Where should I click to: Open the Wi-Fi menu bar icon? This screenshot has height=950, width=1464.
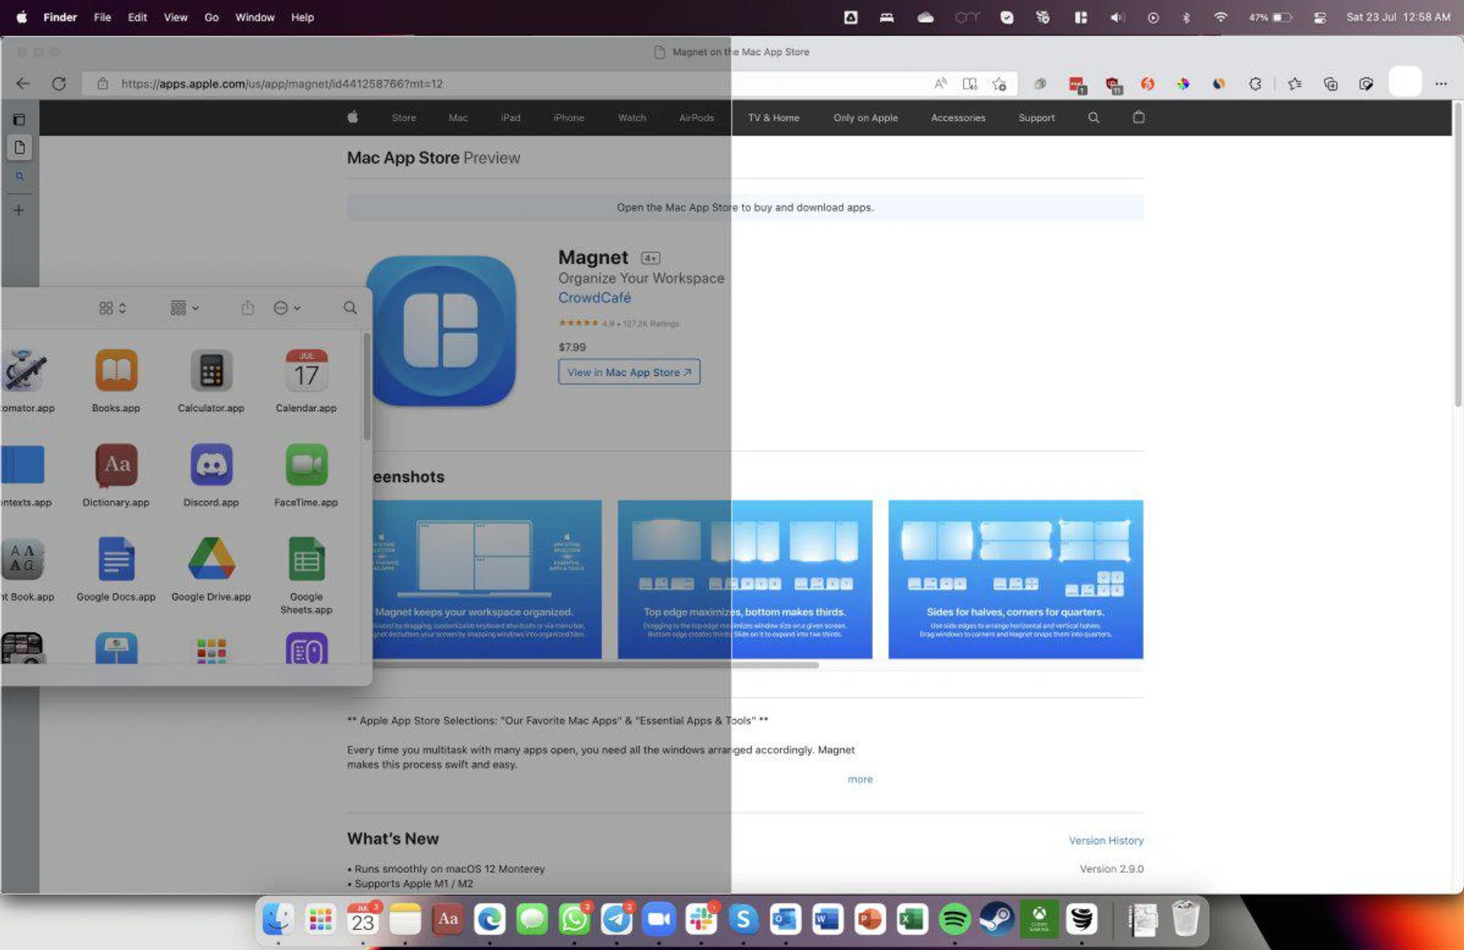point(1220,18)
